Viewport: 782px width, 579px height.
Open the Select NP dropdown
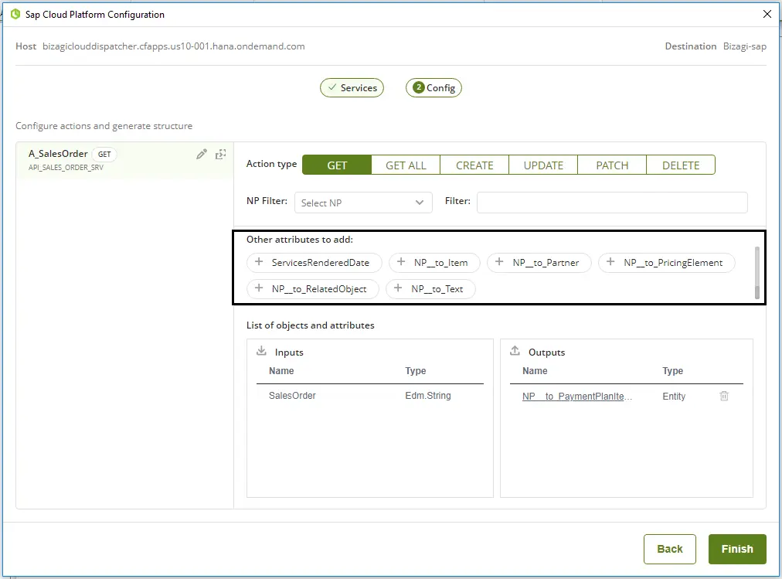click(363, 203)
